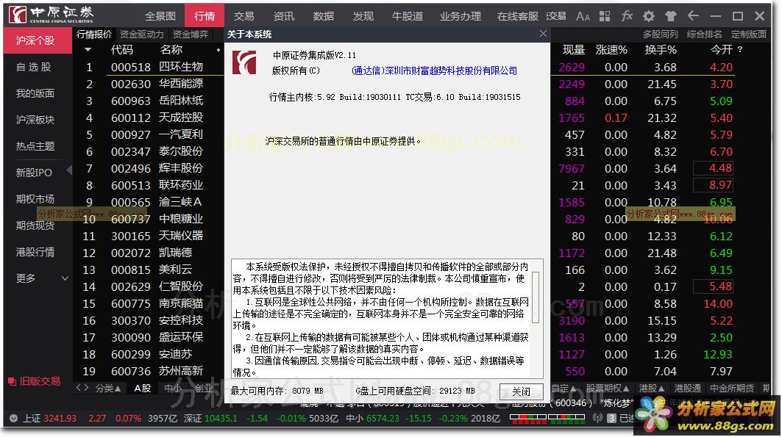Screen dimensions: 782x437
Task: Click the 旧版交易 icon in the sidebar
Action: 12,382
